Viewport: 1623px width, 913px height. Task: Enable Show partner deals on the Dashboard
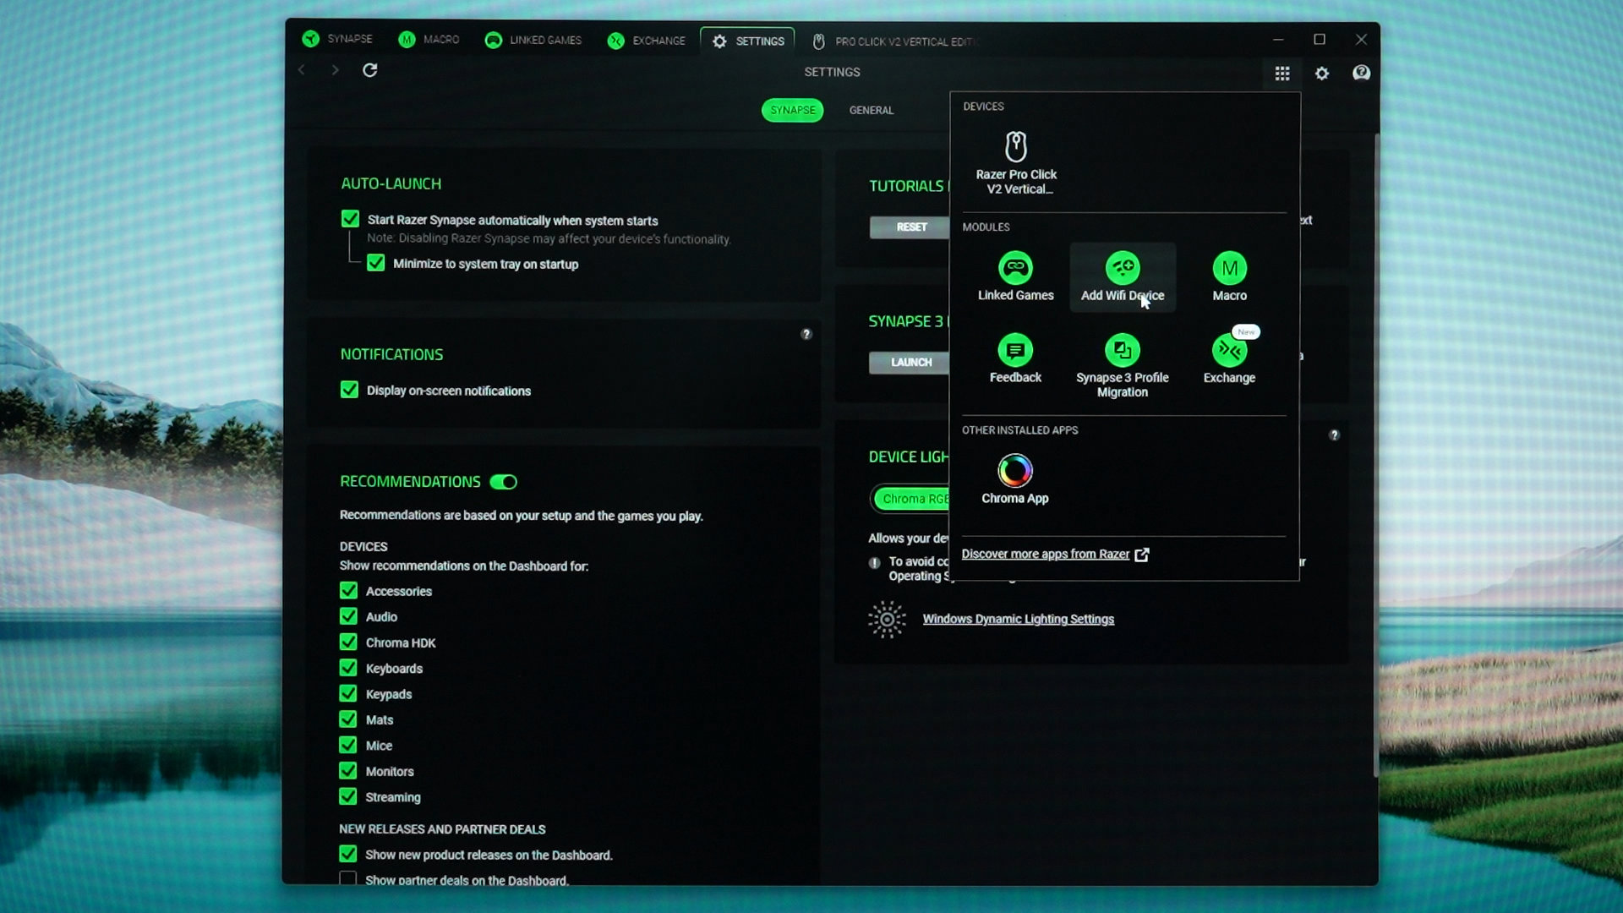(x=347, y=879)
